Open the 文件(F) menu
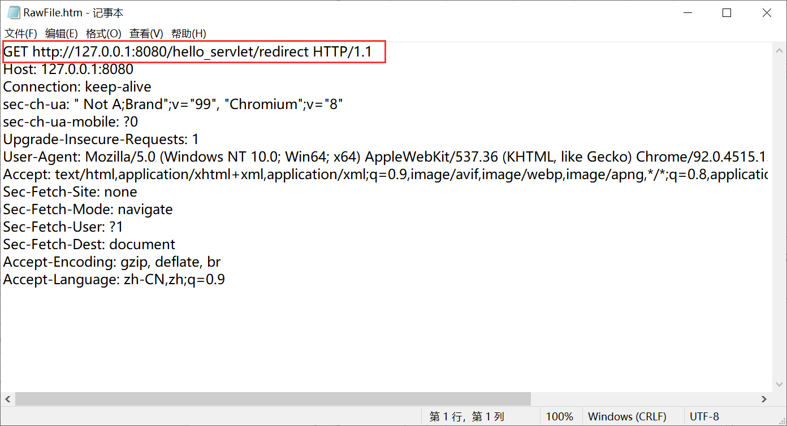Viewport: 787px width, 426px height. click(x=21, y=33)
